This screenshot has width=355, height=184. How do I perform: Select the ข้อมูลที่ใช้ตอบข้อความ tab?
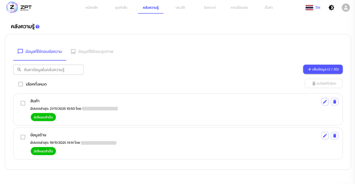[40, 52]
